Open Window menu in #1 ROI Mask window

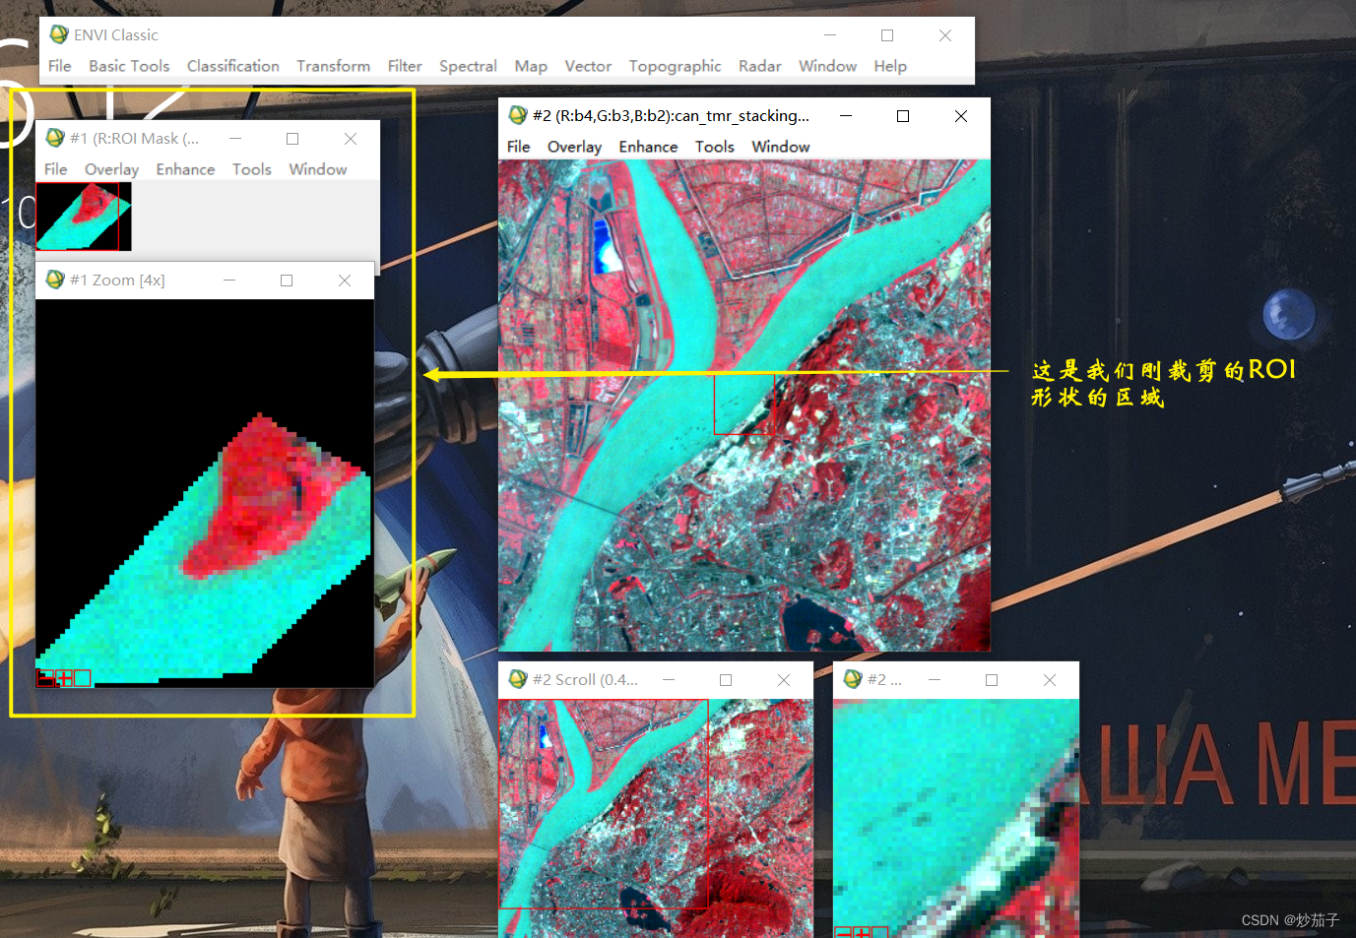[x=318, y=169]
